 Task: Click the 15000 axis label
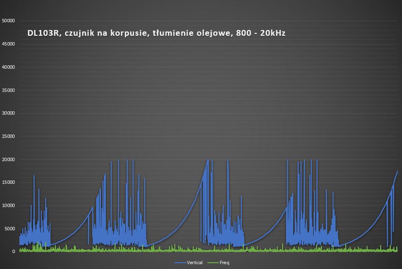[x=8, y=182]
